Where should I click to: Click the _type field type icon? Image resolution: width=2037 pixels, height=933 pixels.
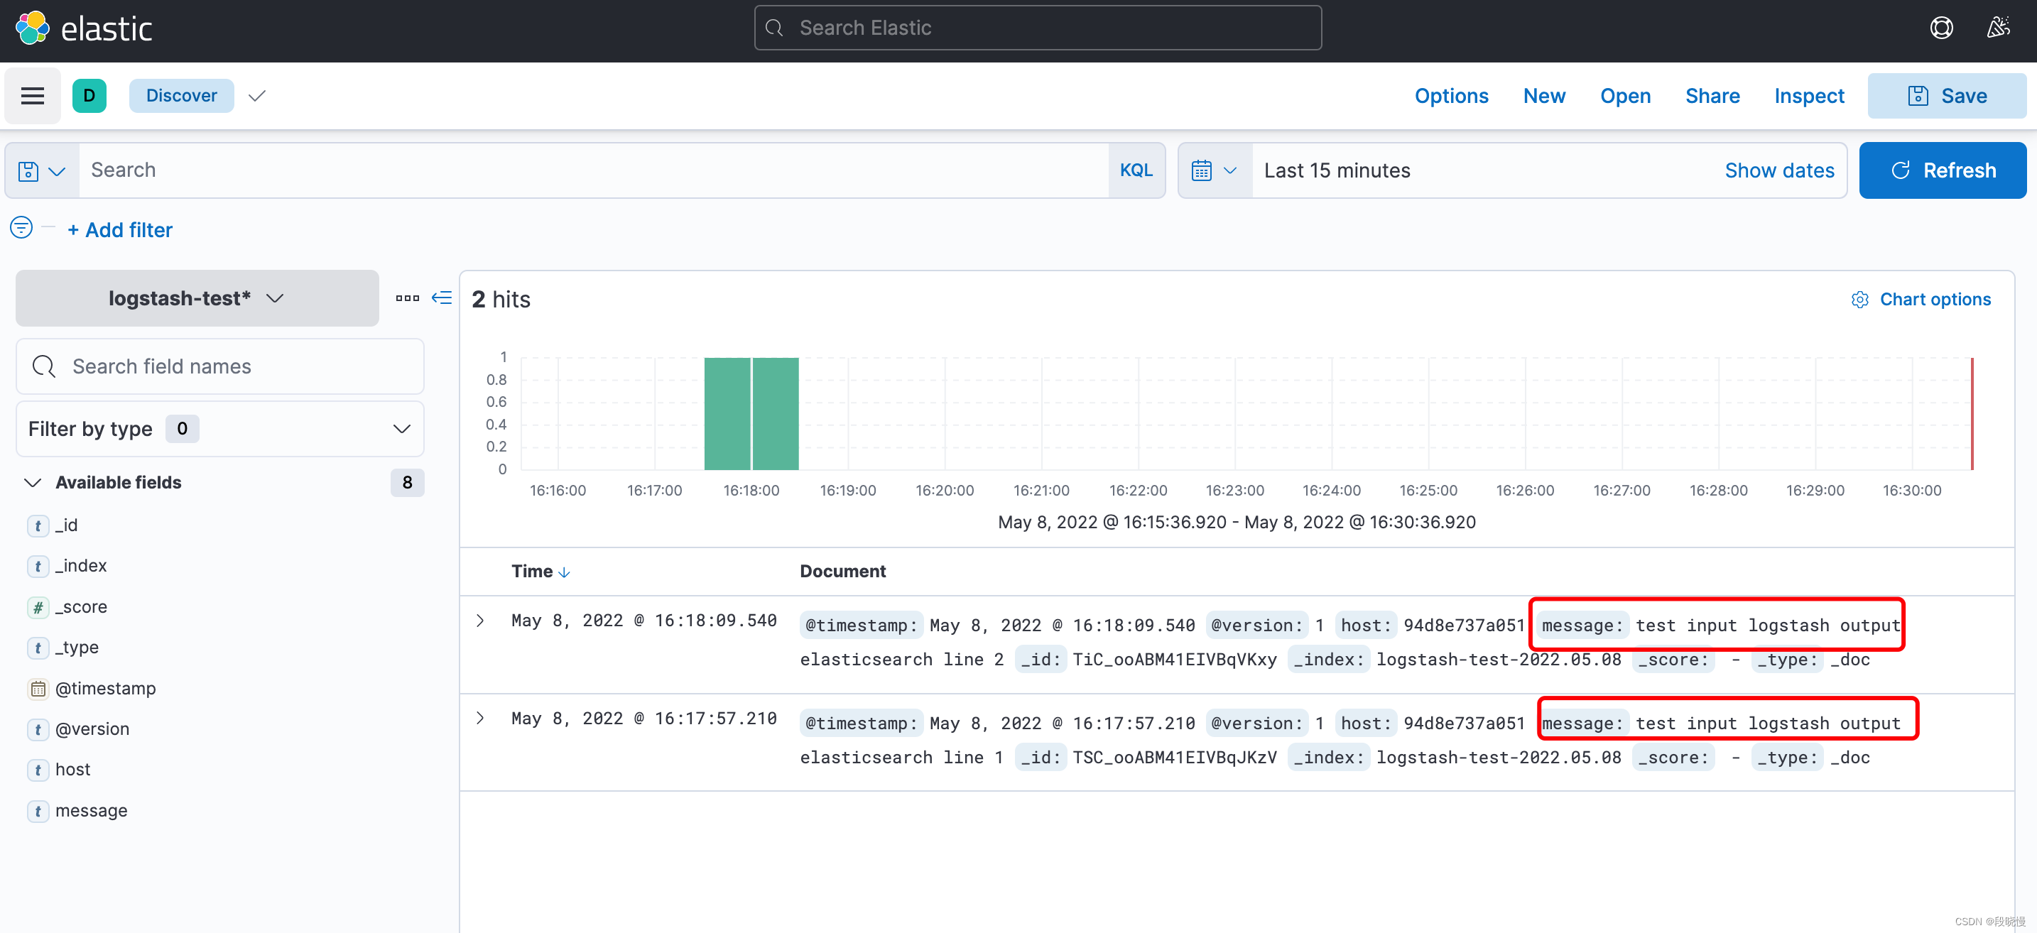(x=38, y=648)
